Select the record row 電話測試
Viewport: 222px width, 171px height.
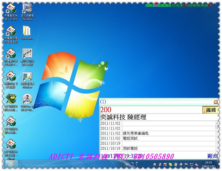coord(158,138)
